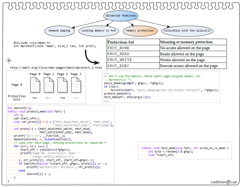Viewport: 241px width, 187px height.
Task: Open the man7.org mprotect man page link
Action: [56, 68]
